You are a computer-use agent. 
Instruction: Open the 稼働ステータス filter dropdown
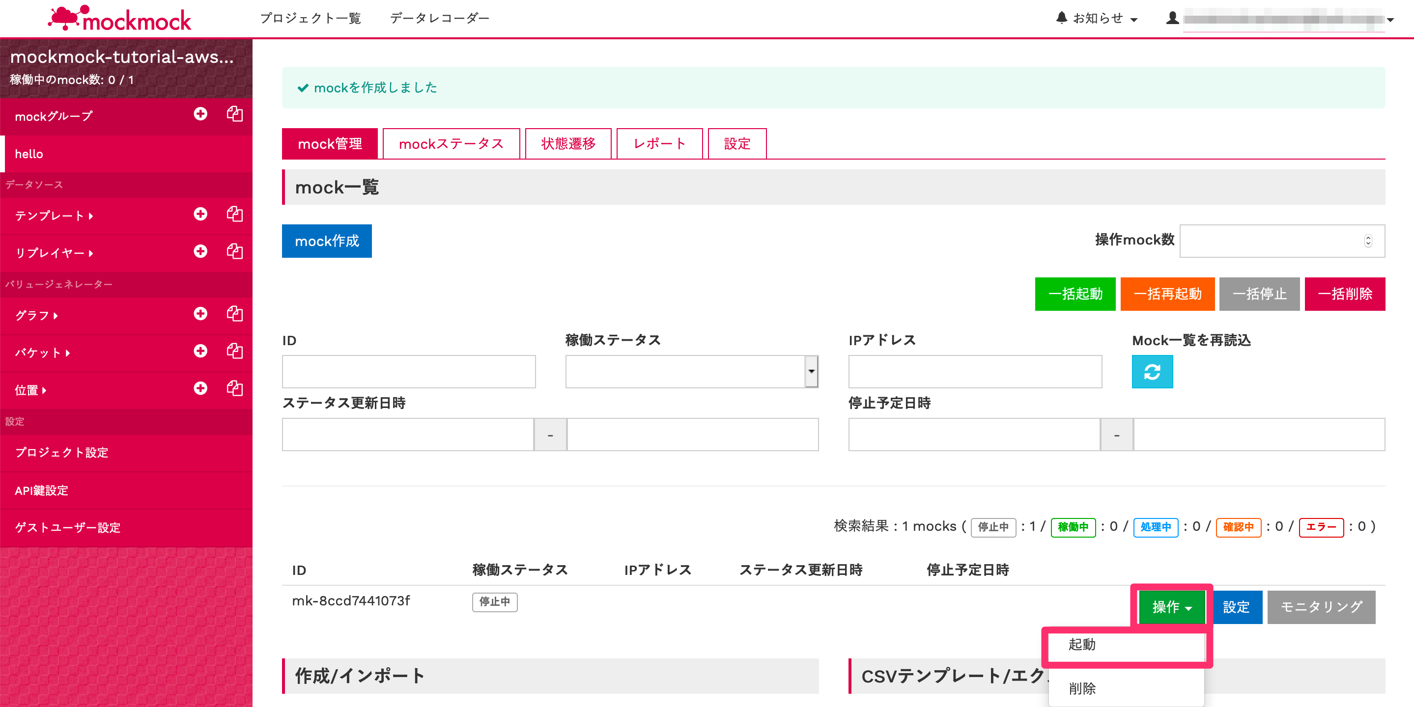[x=692, y=372]
